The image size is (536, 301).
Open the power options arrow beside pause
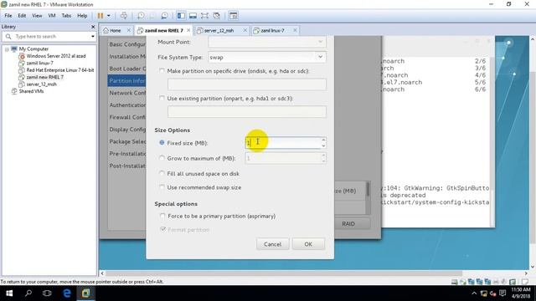pyautogui.click(x=109, y=16)
